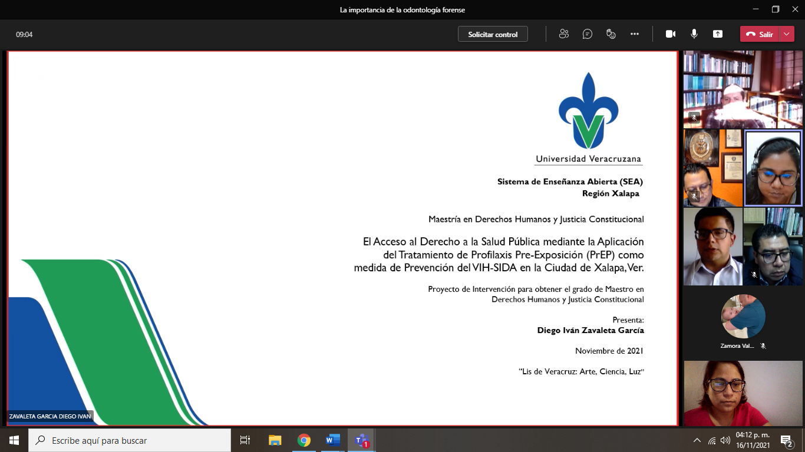Open the More actions ellipsis menu
This screenshot has width=805, height=452.
point(635,34)
